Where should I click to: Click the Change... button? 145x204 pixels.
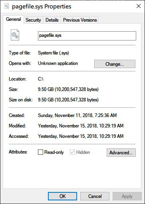(115, 64)
